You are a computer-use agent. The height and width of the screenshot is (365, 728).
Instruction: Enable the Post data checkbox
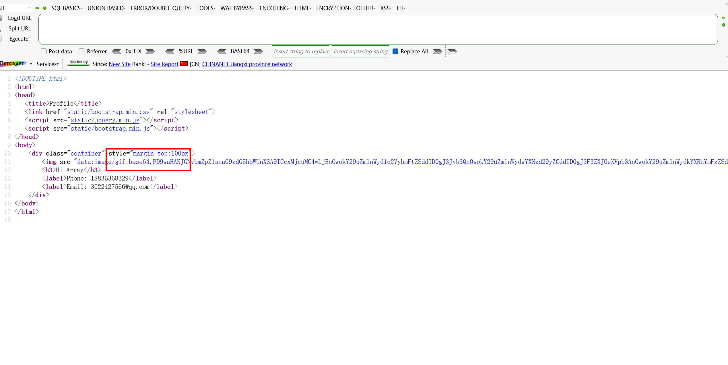click(44, 51)
